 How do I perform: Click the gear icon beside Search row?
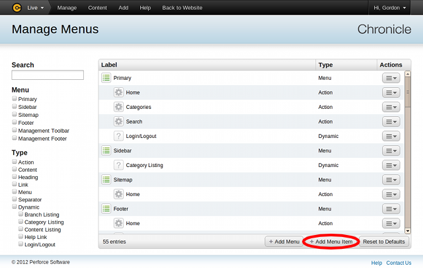pyautogui.click(x=118, y=121)
